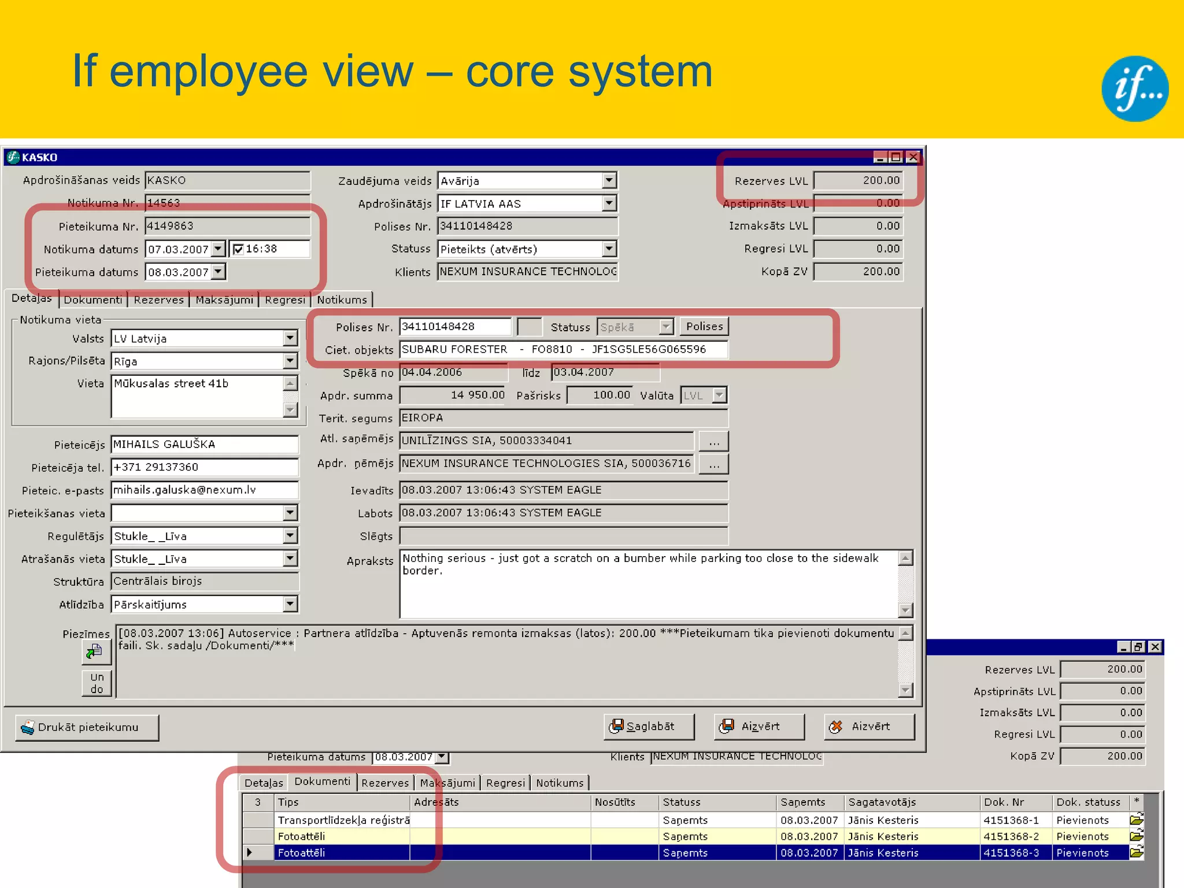Viewport: 1184px width, 888px height.
Task: Click the Polises button
Action: pyautogui.click(x=704, y=326)
